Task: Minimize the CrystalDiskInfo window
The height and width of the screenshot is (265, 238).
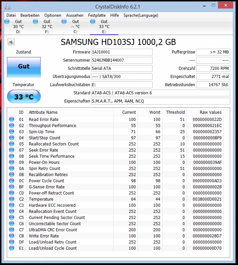Action: click(x=204, y=5)
